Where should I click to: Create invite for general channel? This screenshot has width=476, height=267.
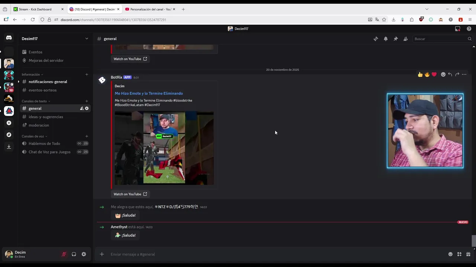pos(81,108)
